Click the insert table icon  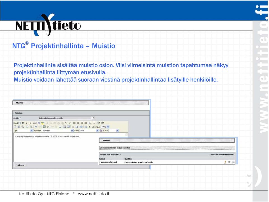[44, 127]
